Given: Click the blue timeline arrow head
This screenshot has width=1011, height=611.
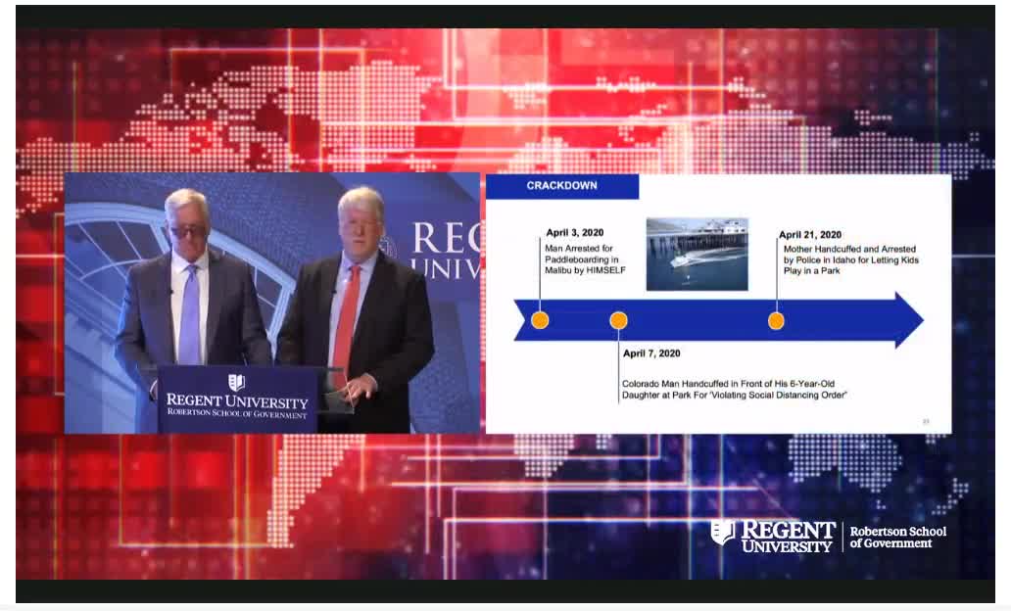Looking at the screenshot, I should 909,319.
